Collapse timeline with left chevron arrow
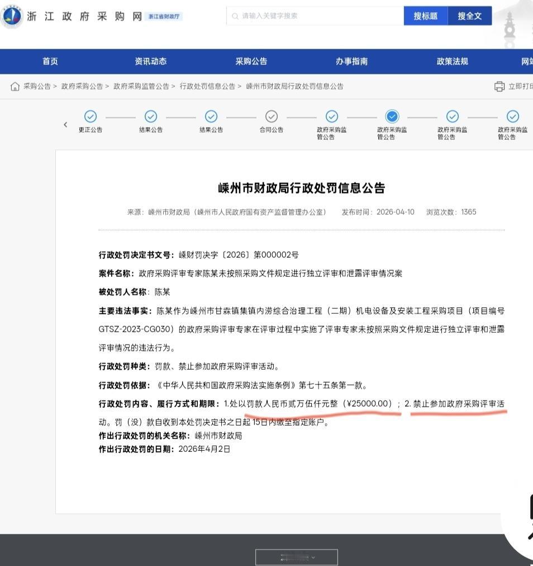 pyautogui.click(x=65, y=125)
